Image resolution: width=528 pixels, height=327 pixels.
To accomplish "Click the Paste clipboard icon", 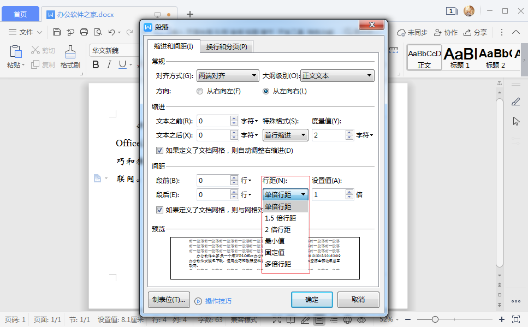I will coord(15,52).
